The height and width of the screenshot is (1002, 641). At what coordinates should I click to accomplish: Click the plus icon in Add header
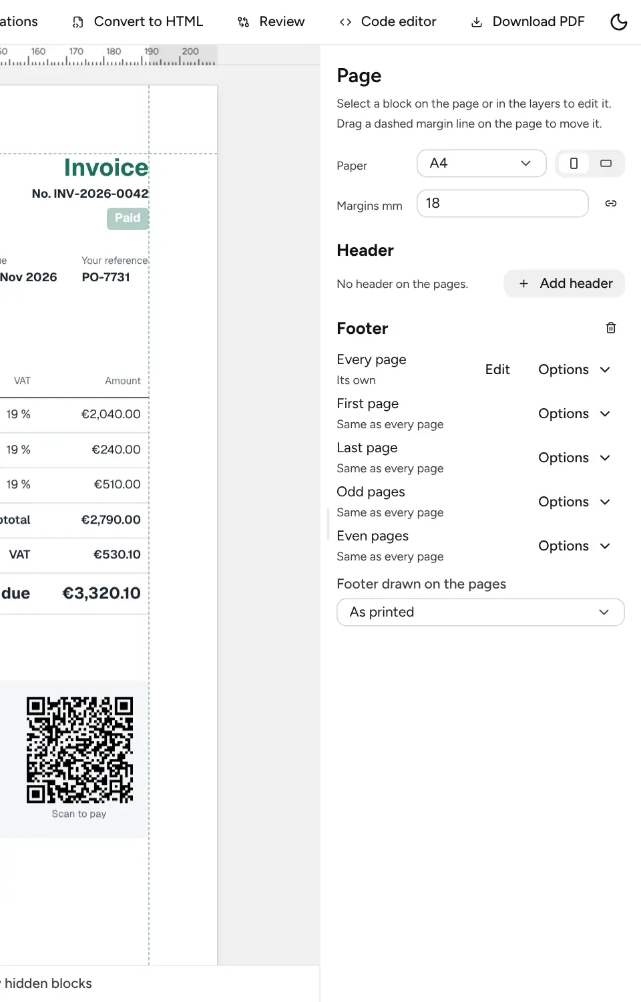point(524,284)
